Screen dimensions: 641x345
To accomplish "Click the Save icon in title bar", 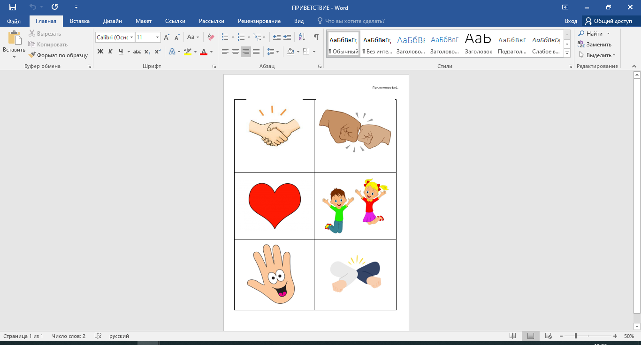I will tap(13, 7).
